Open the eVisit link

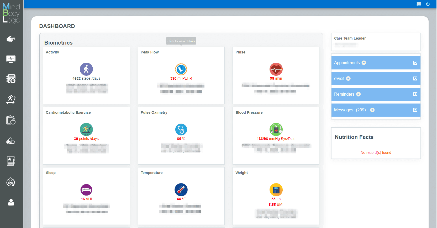[339, 78]
